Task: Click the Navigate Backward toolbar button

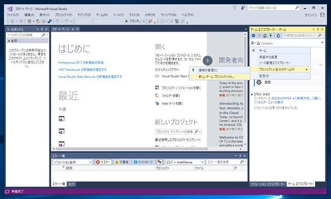Action: tap(12, 21)
